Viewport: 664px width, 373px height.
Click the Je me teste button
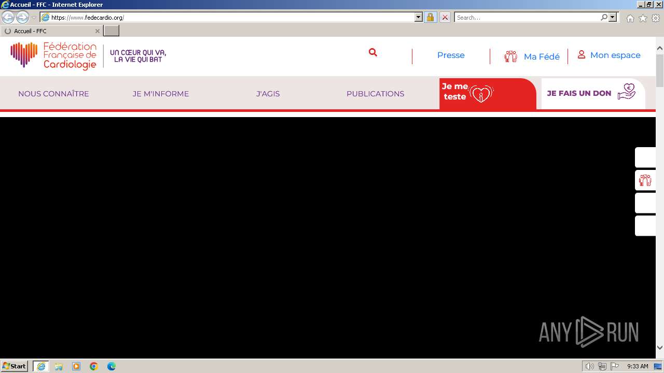(488, 93)
